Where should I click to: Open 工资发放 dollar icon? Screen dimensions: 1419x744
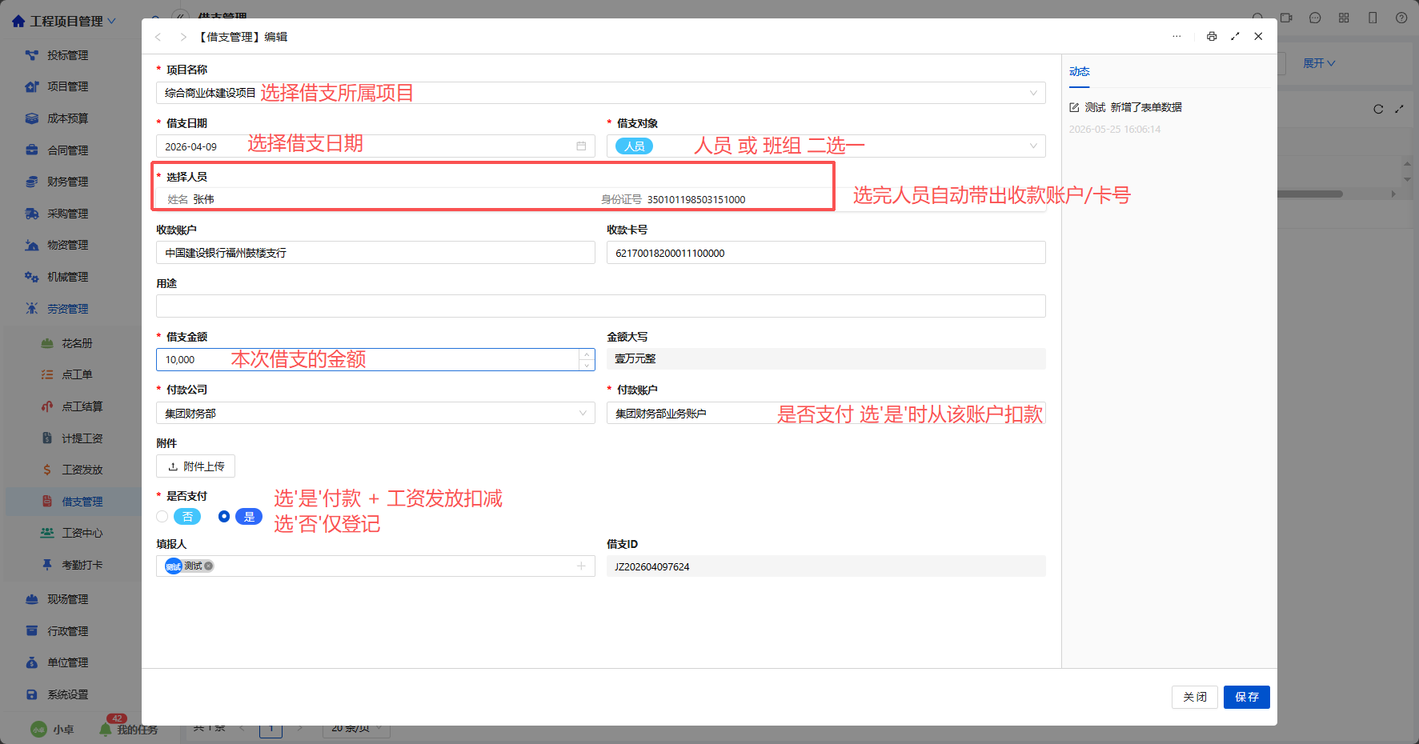click(47, 470)
